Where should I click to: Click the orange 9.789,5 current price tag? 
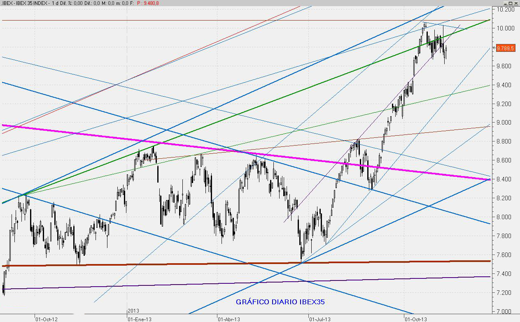coord(506,48)
